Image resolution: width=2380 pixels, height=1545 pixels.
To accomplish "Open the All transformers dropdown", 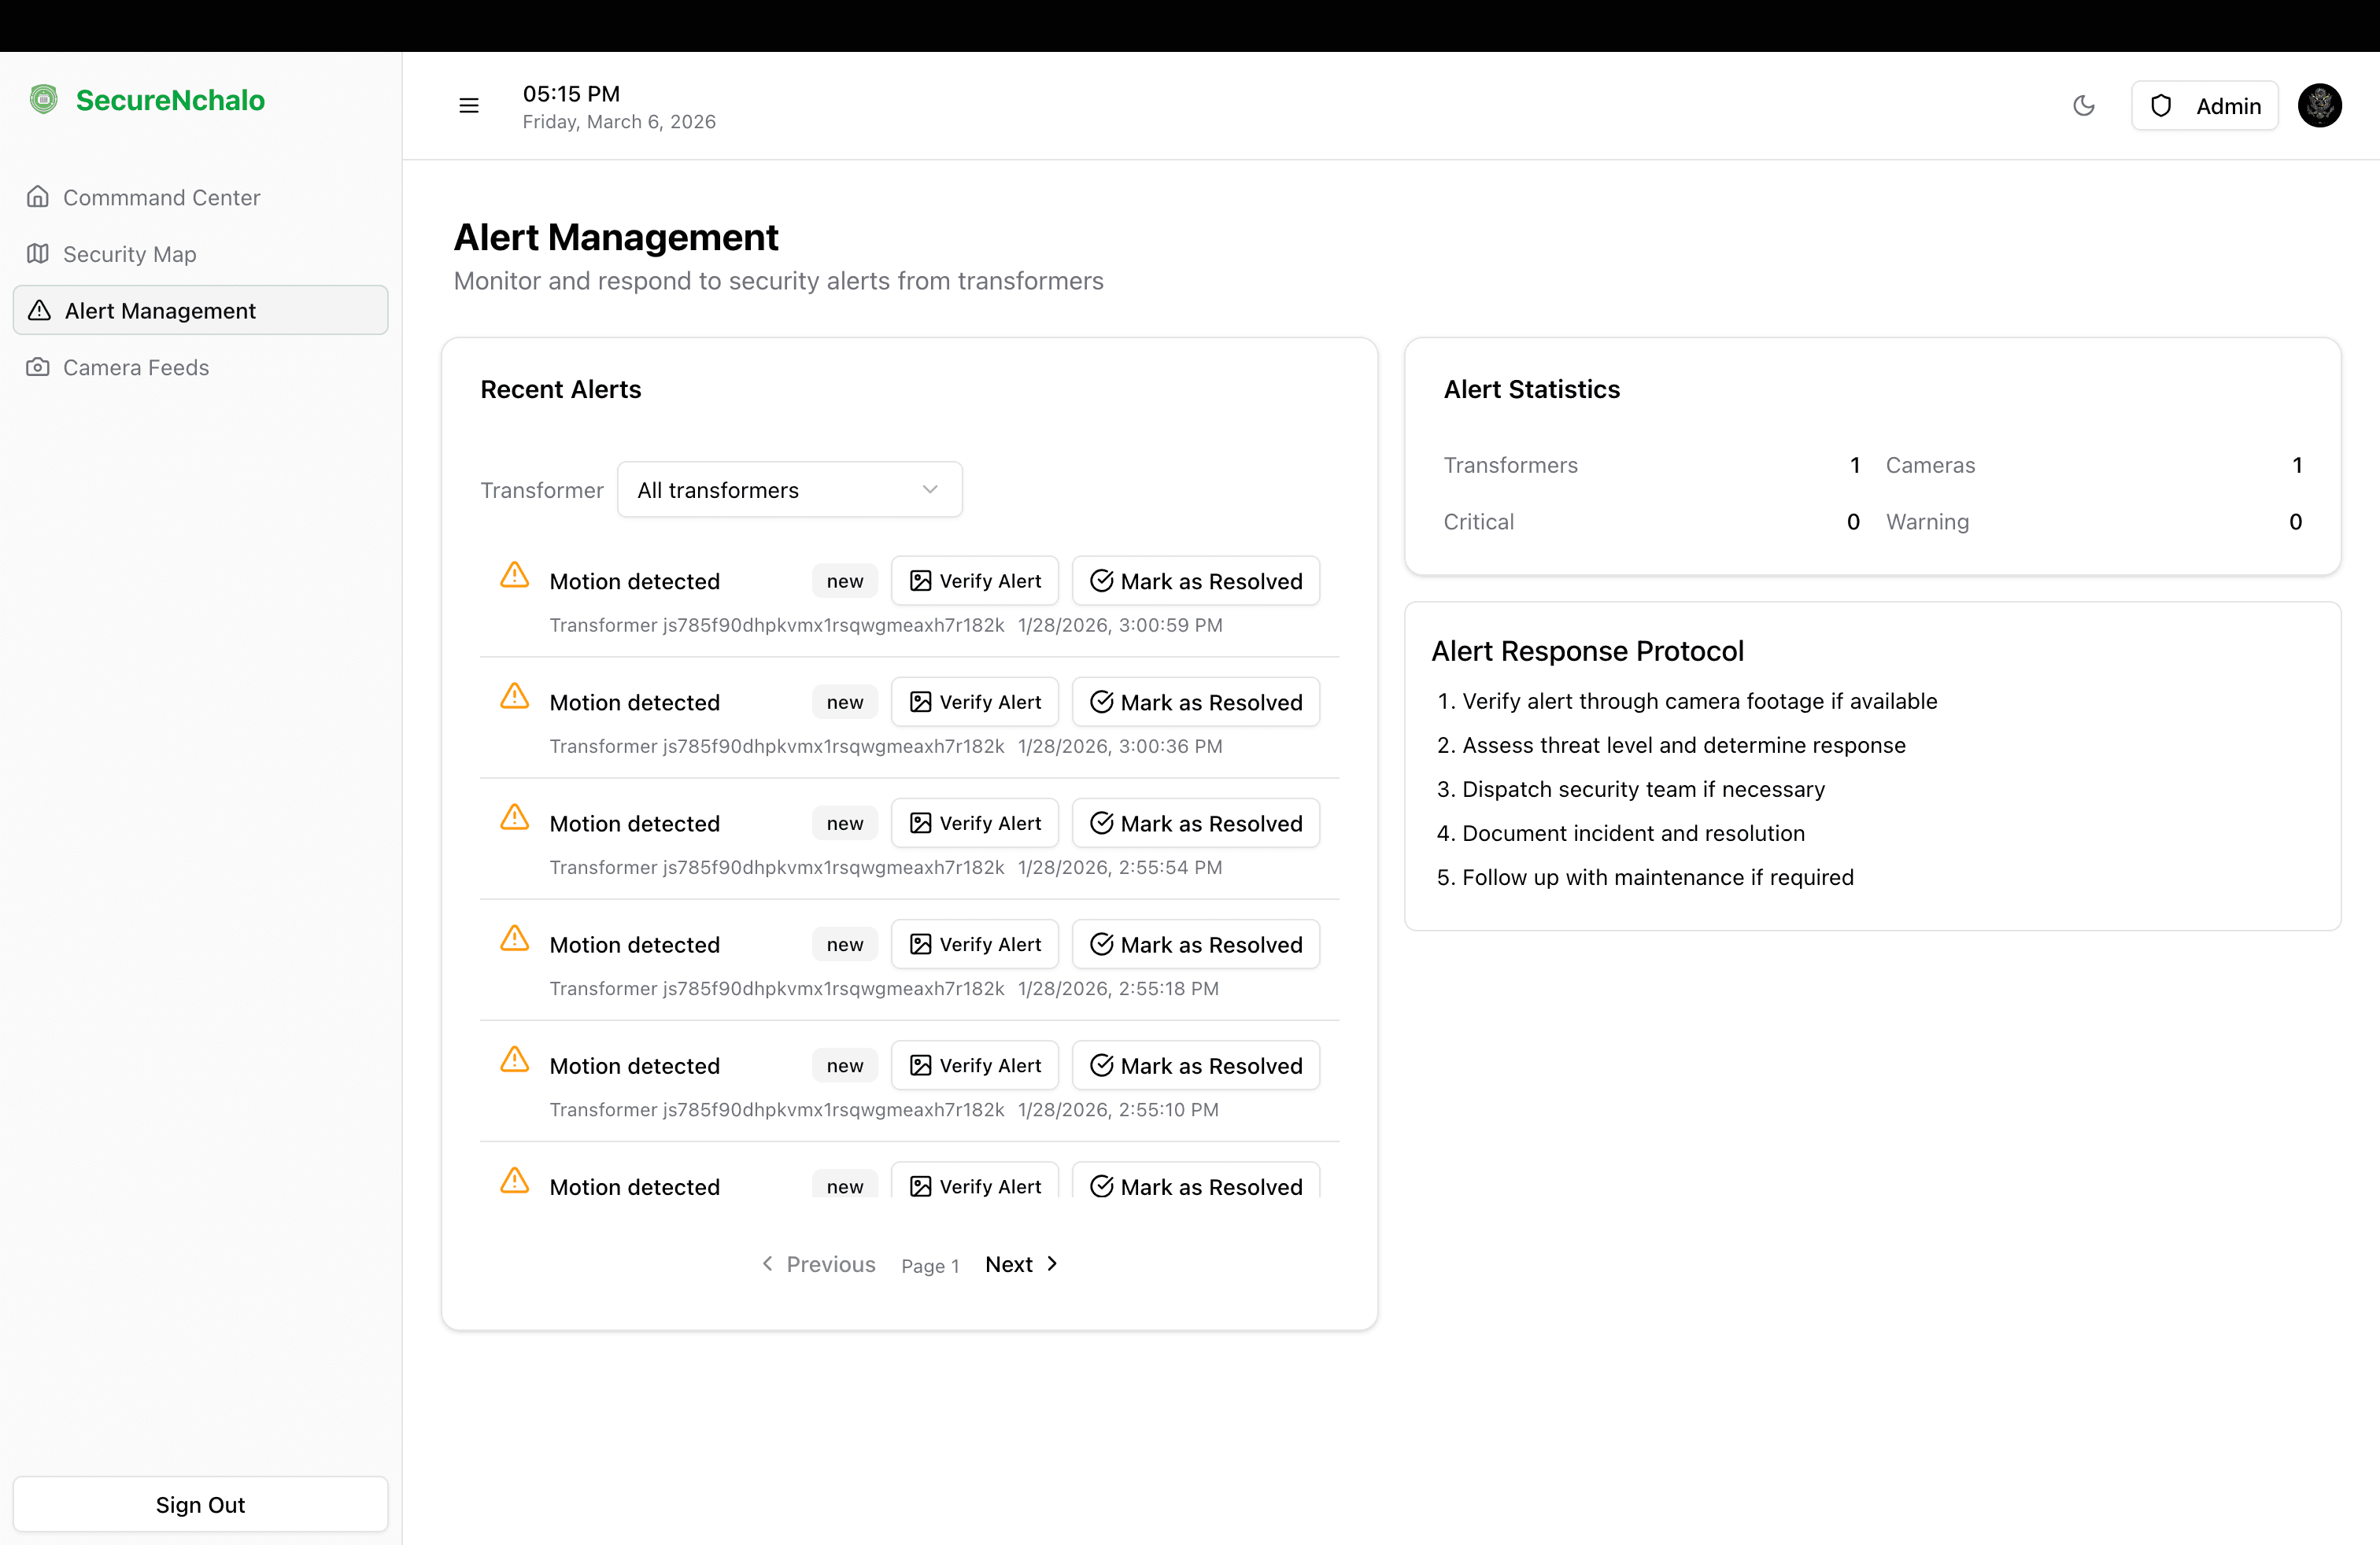I will coord(789,489).
